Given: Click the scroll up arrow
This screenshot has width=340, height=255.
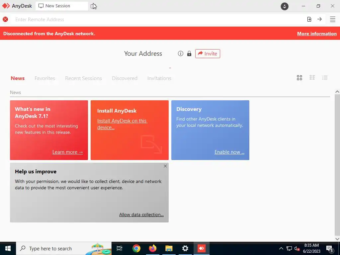Looking at the screenshot, I should [337, 92].
